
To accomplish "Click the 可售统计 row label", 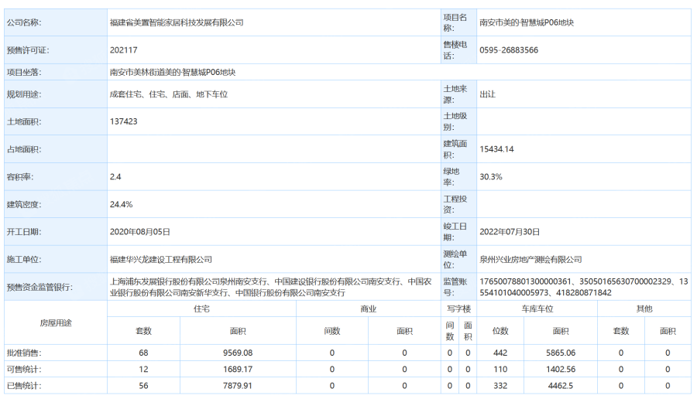I will (24, 370).
